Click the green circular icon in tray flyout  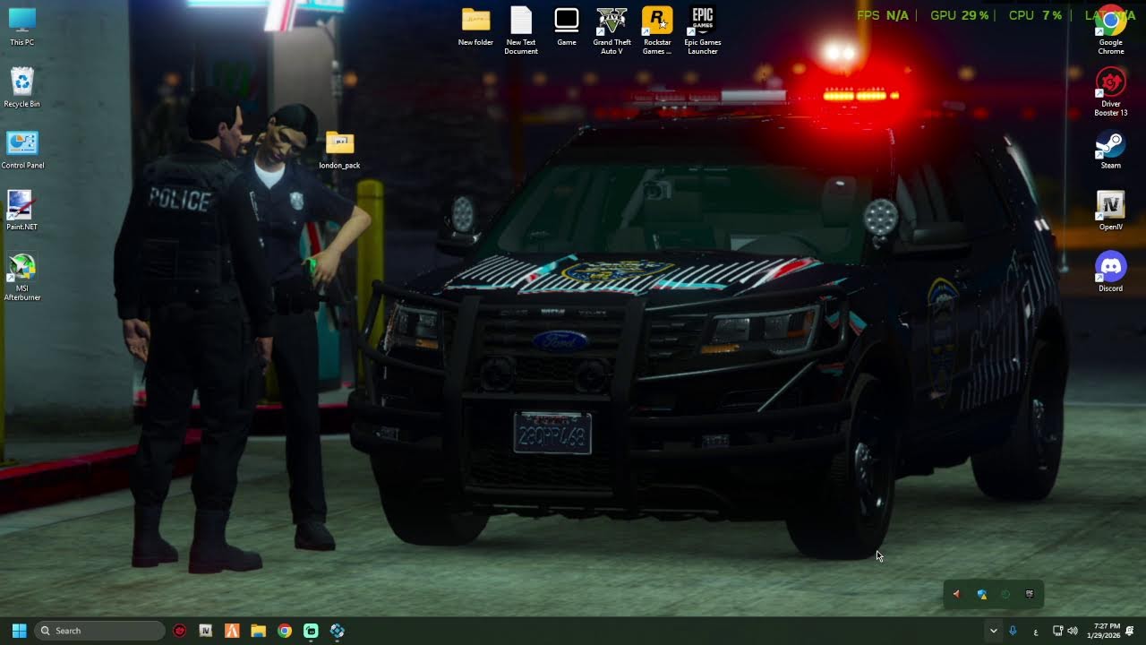pyautogui.click(x=1005, y=594)
